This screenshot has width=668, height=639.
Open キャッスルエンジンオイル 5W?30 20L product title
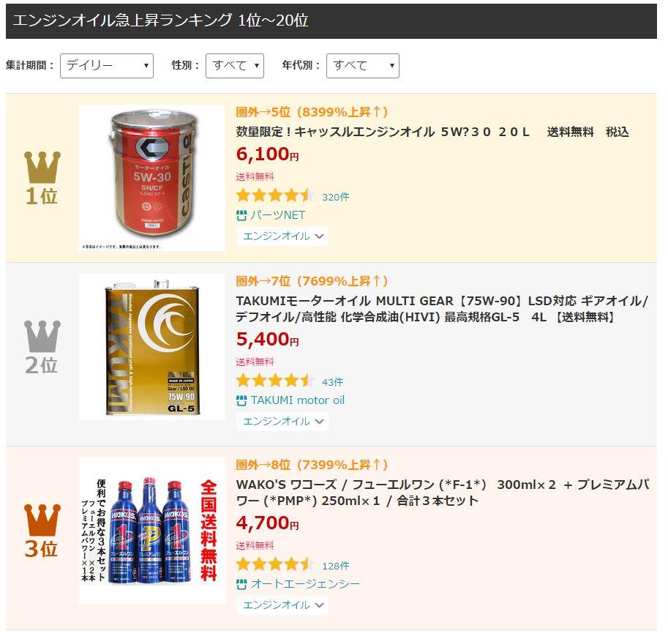pos(432,132)
